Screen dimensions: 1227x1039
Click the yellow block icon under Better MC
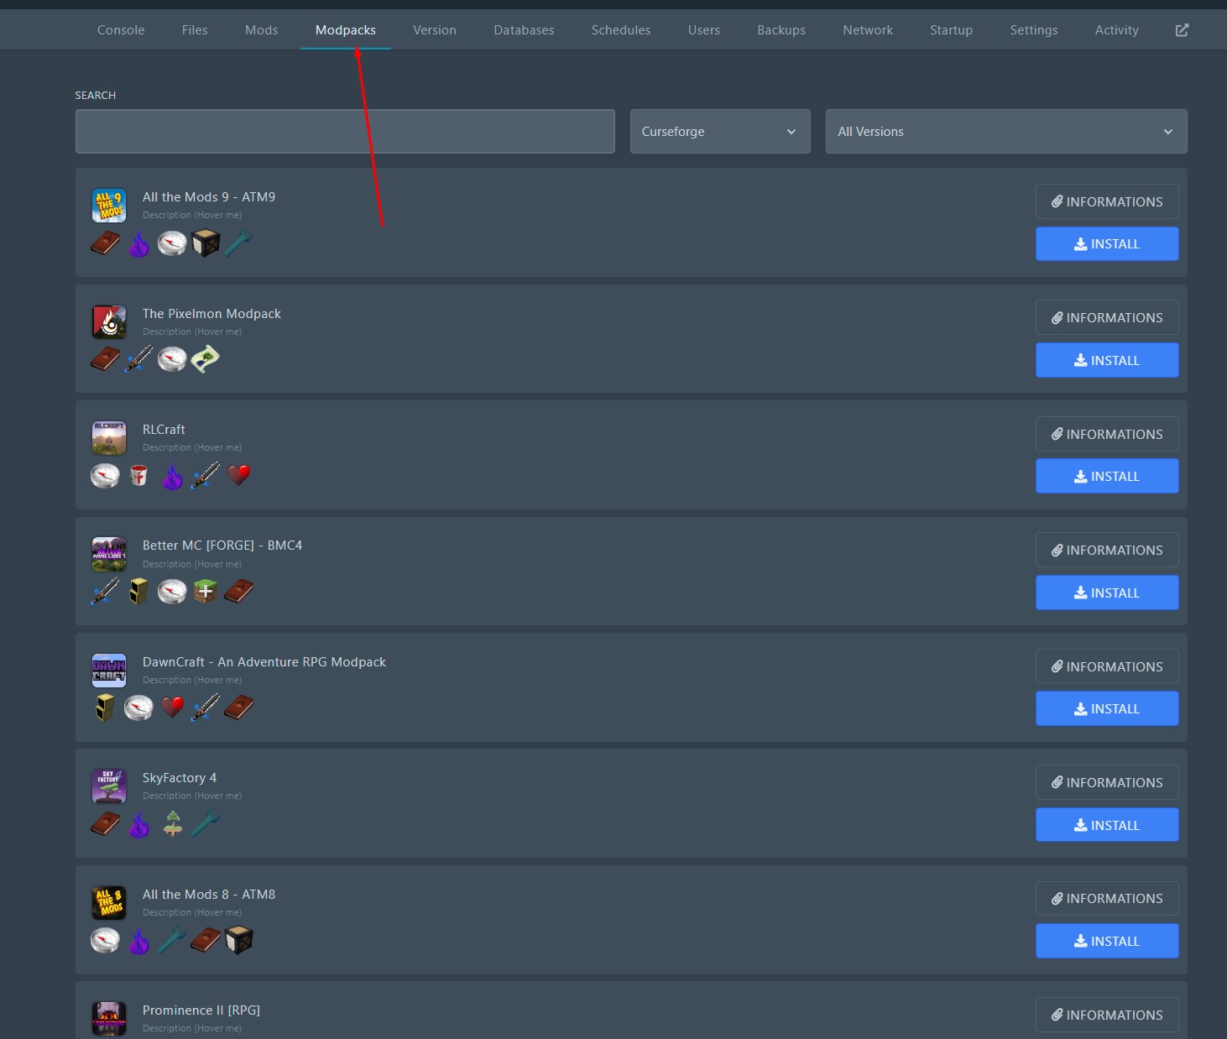pyautogui.click(x=139, y=592)
